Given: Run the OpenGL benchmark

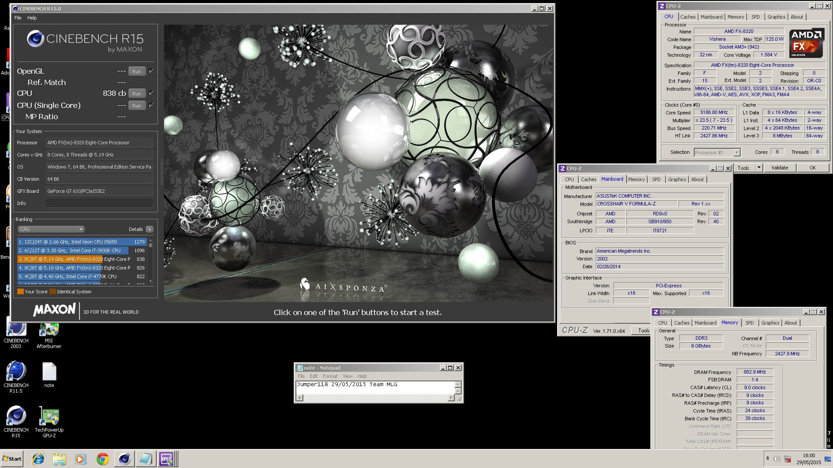Looking at the screenshot, I should pyautogui.click(x=137, y=71).
